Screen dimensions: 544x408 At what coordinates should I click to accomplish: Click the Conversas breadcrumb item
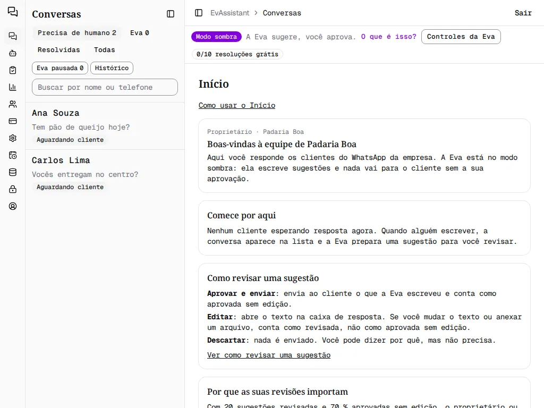point(282,13)
